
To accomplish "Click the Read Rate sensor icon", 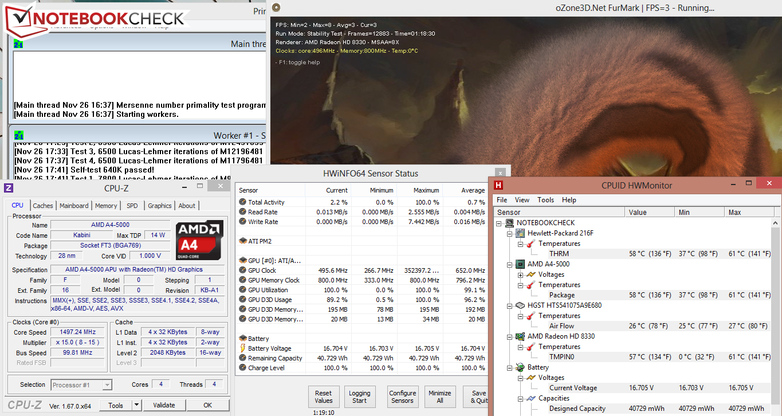I will pos(243,212).
